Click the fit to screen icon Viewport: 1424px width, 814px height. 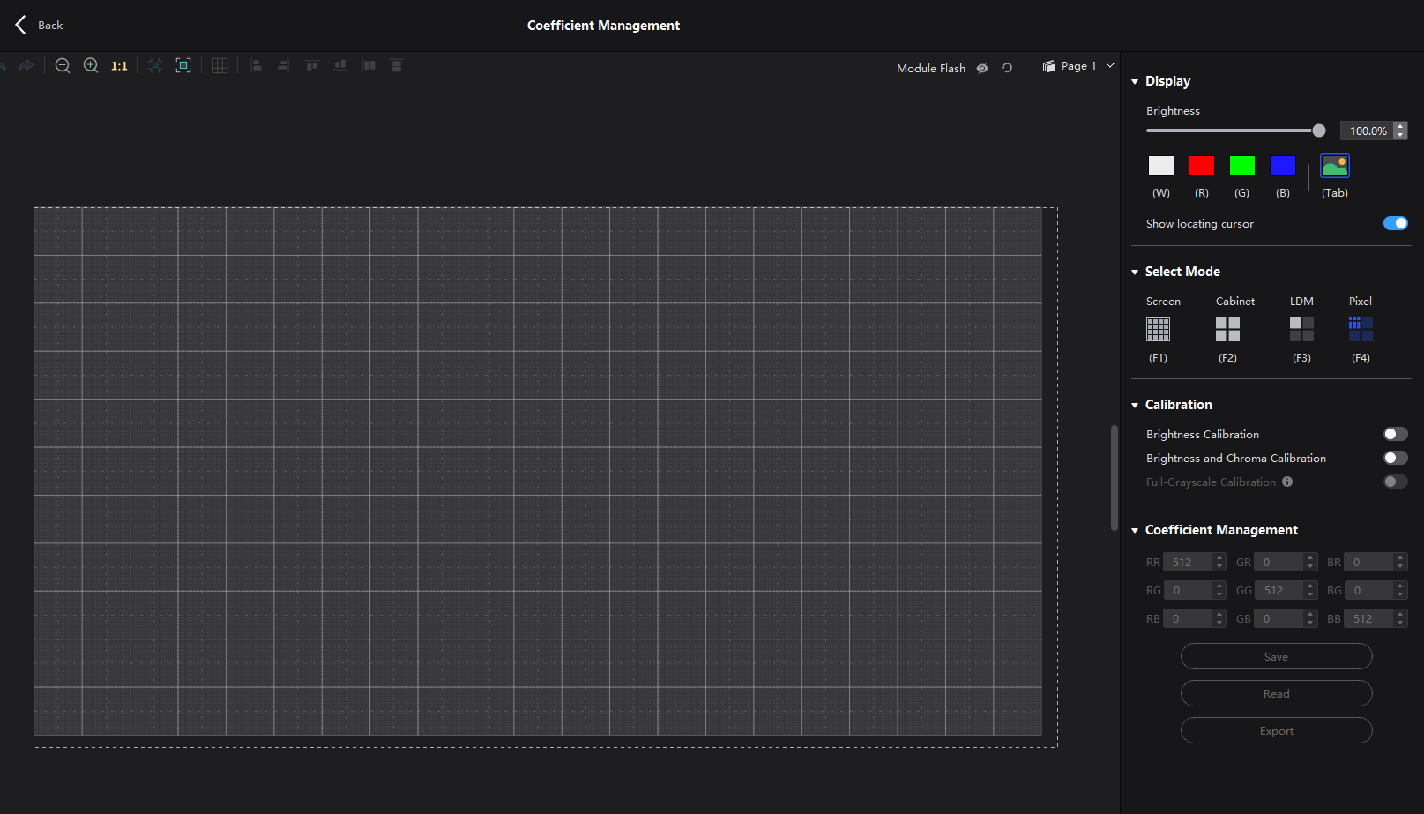pyautogui.click(x=183, y=65)
